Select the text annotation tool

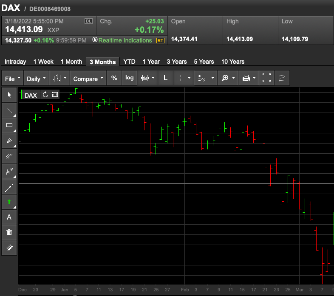pos(9,217)
